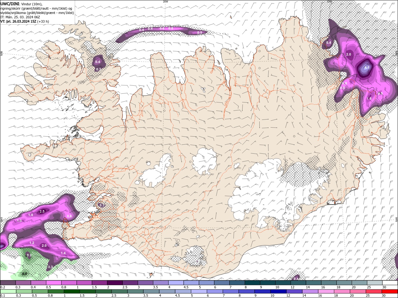Click the 15W longitude label
This screenshot has height=298, width=398.
(329, 2)
